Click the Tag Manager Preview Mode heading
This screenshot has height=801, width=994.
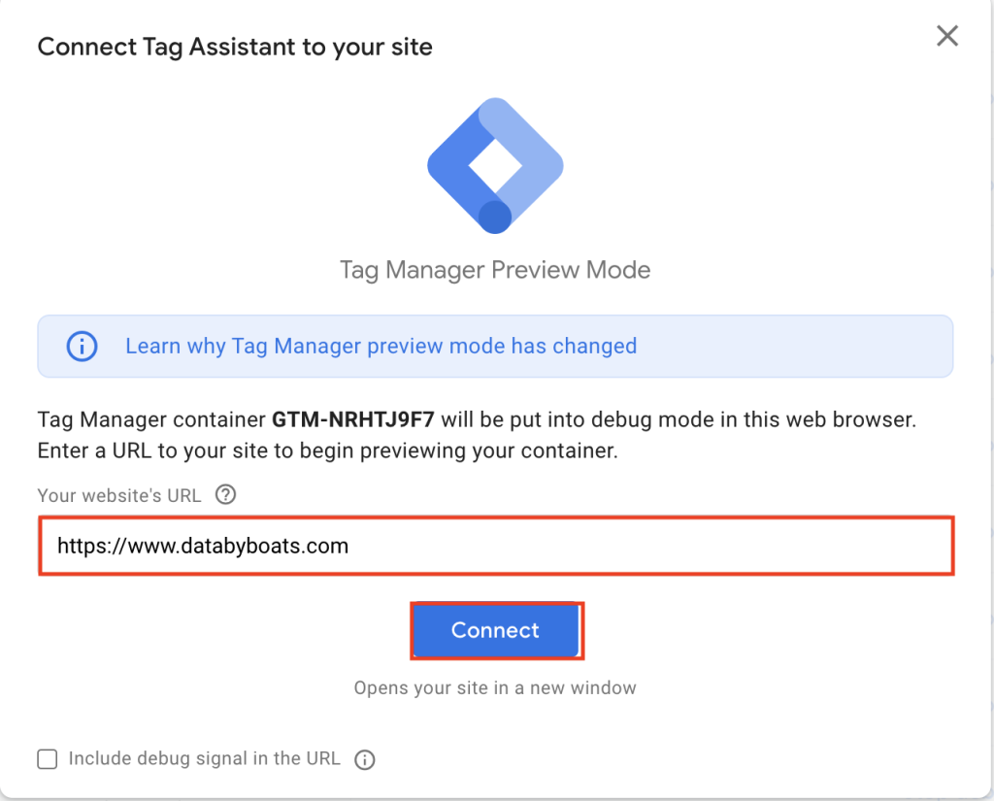click(x=495, y=270)
